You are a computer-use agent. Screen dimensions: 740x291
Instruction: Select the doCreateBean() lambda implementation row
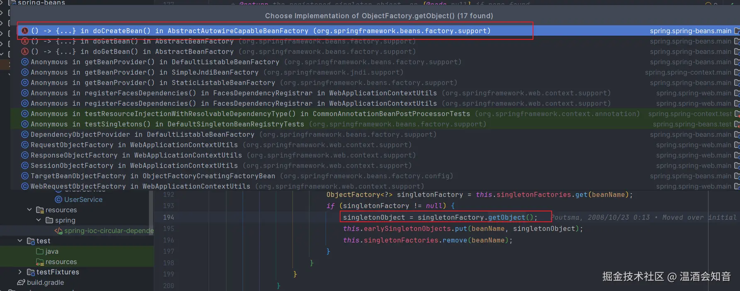(x=375, y=31)
